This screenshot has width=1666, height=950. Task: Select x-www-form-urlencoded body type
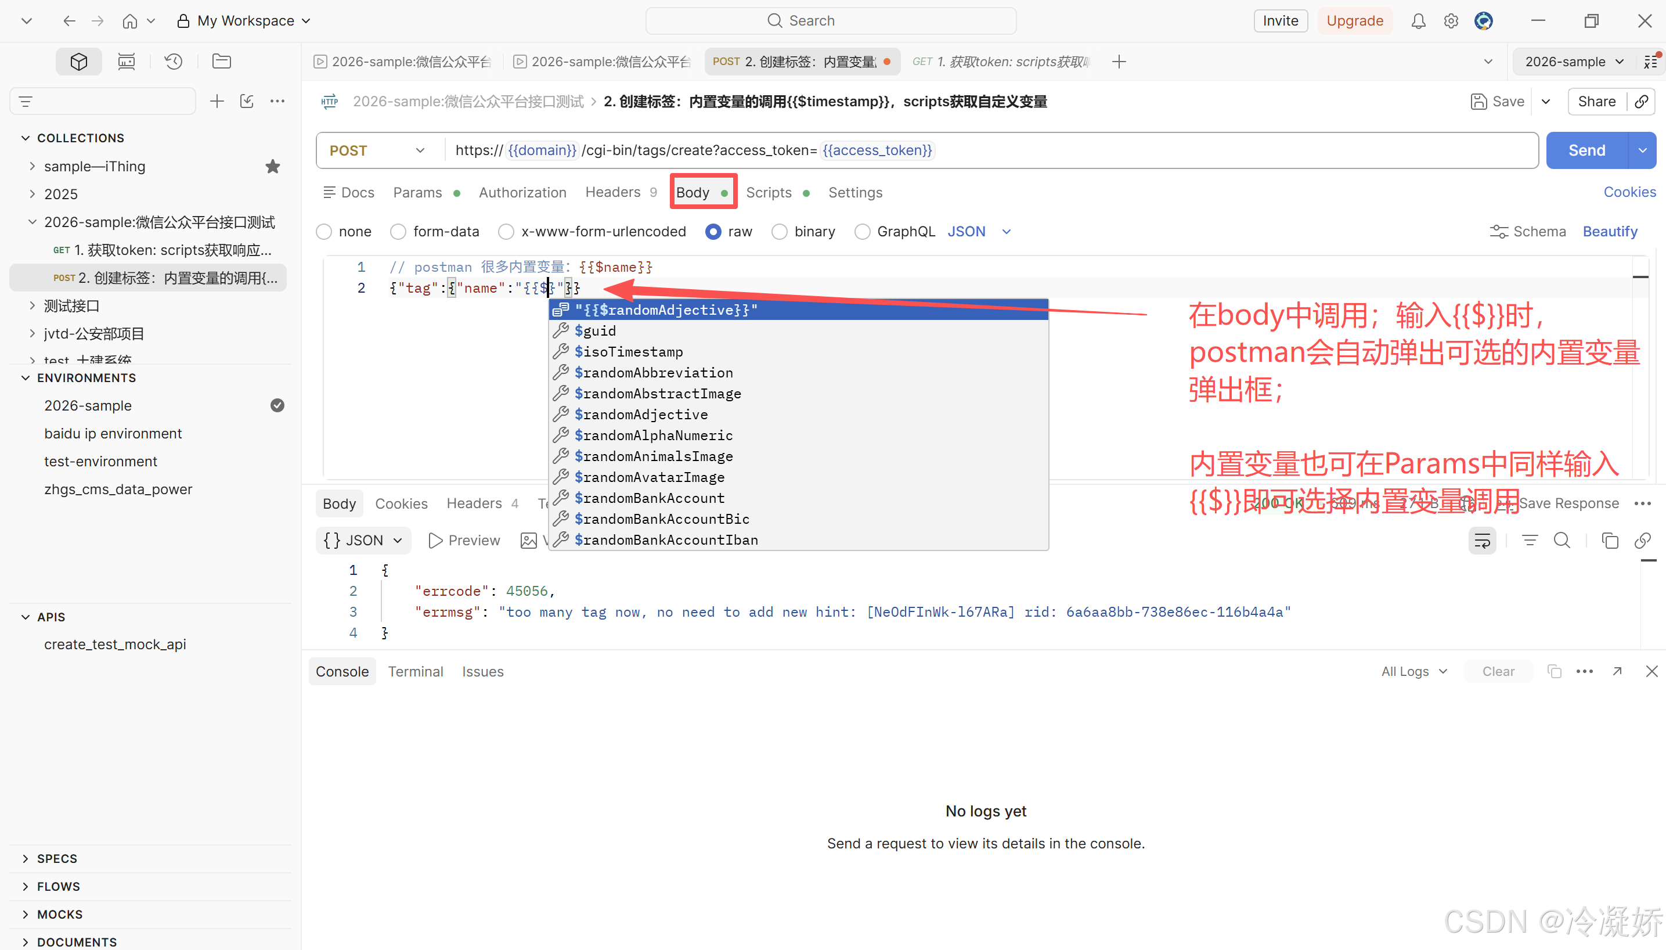coord(506,232)
